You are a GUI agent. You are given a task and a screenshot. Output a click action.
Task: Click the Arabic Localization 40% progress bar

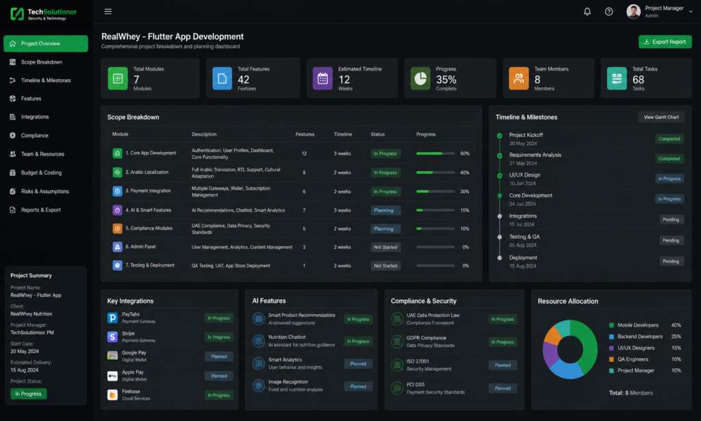[x=435, y=173]
